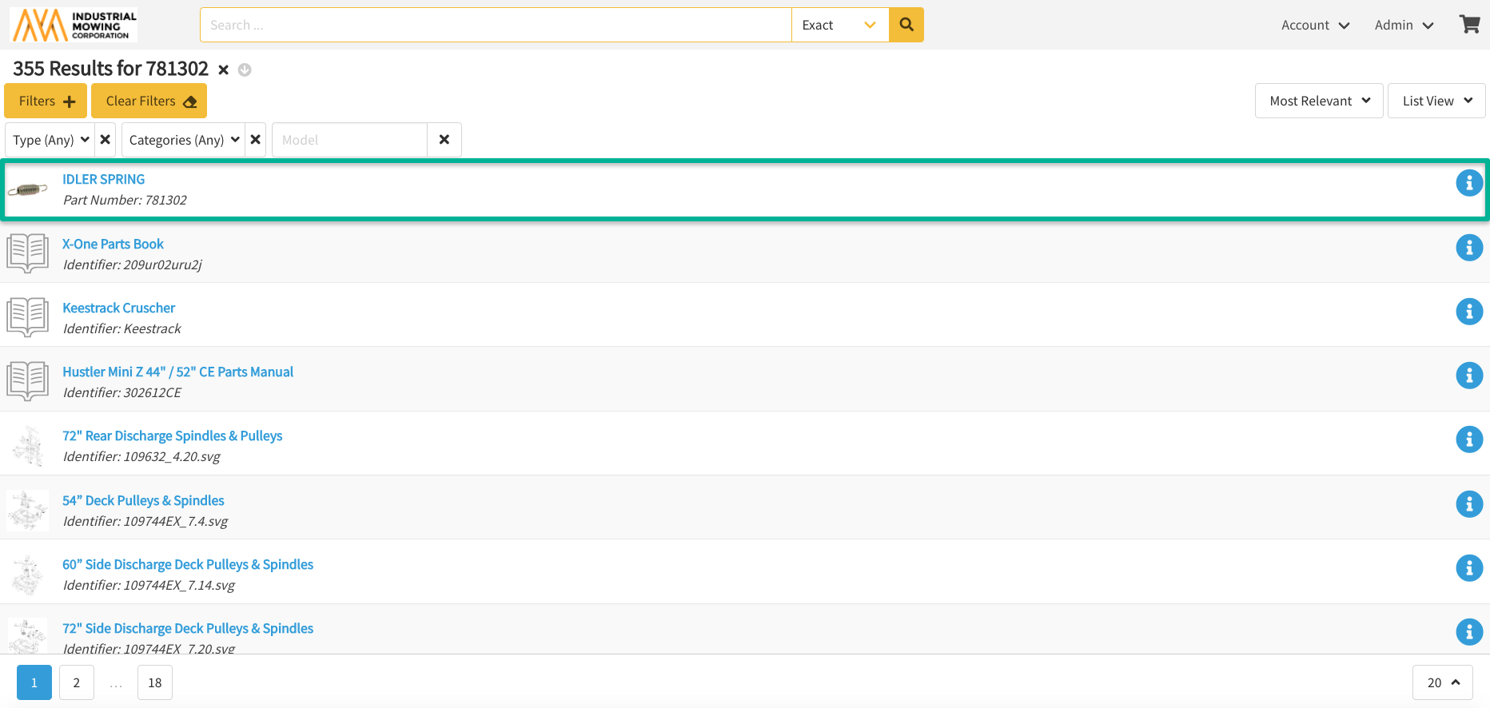Open info icon for X-One Parts Book
Screen dimensions: 1490x708
1468,248
